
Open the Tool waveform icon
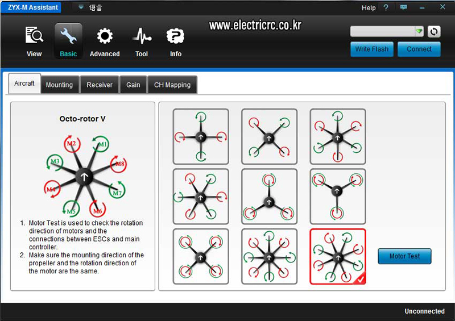[142, 36]
